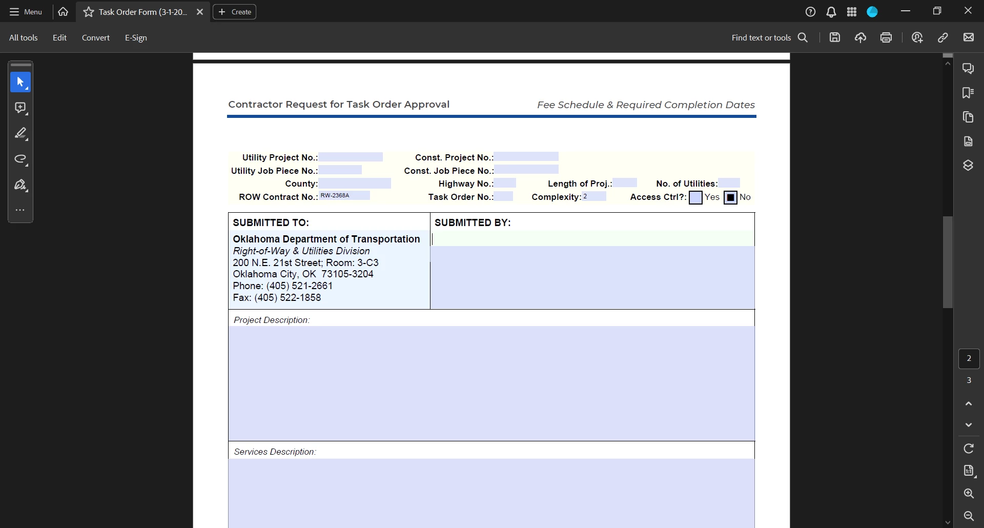Open the E-Sign menu
Viewport: 984px width, 528px height.
point(136,37)
